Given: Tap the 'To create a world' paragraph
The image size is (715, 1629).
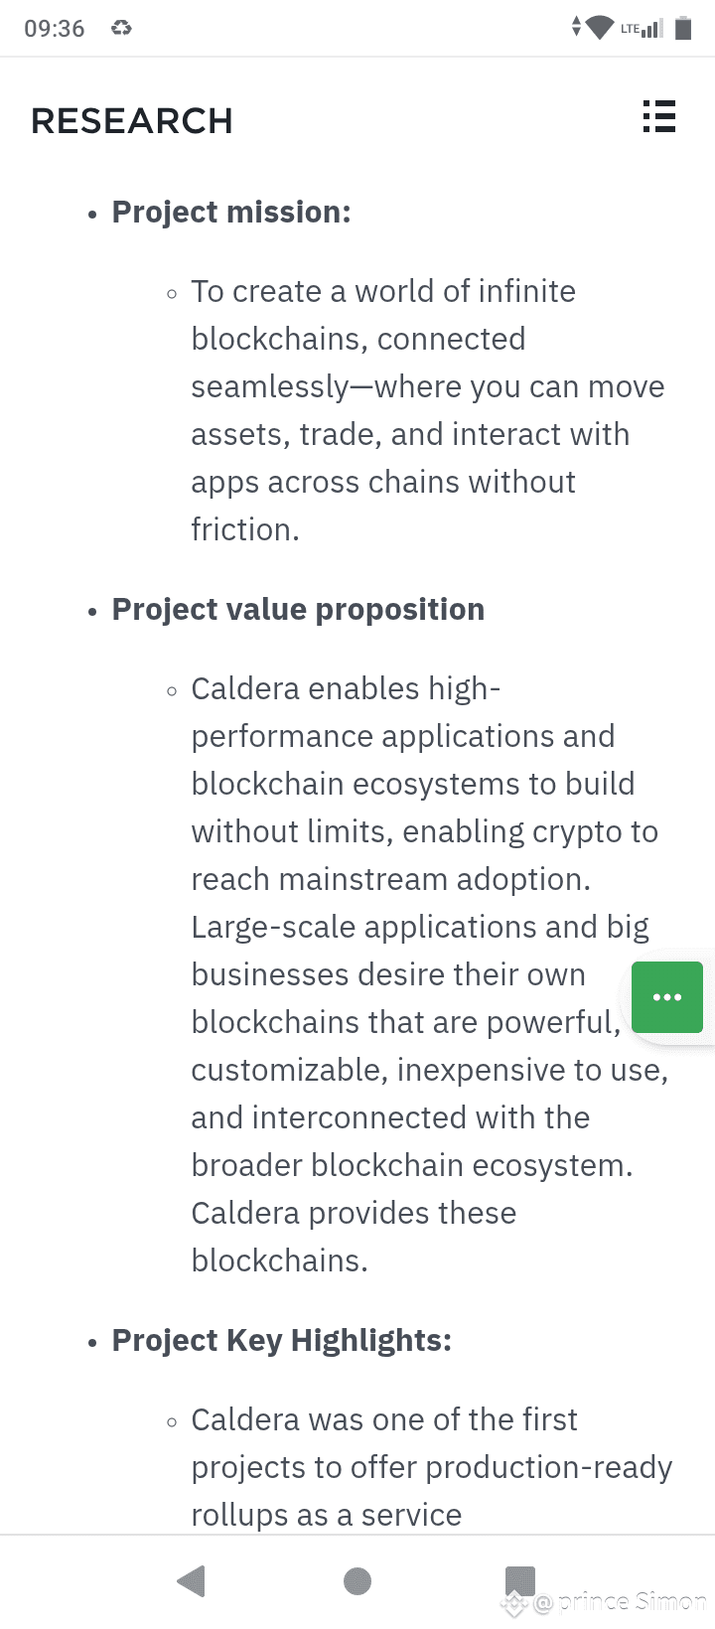Looking at the screenshot, I should coord(428,410).
